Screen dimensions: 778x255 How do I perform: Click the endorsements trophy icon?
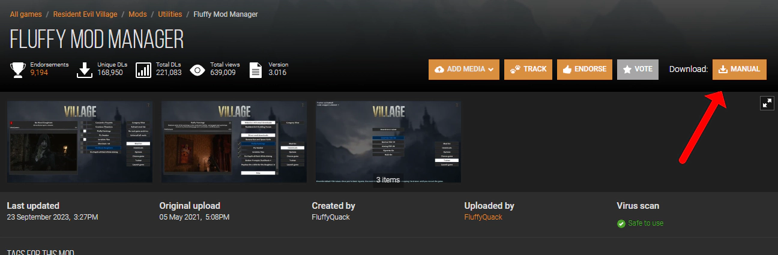18,70
